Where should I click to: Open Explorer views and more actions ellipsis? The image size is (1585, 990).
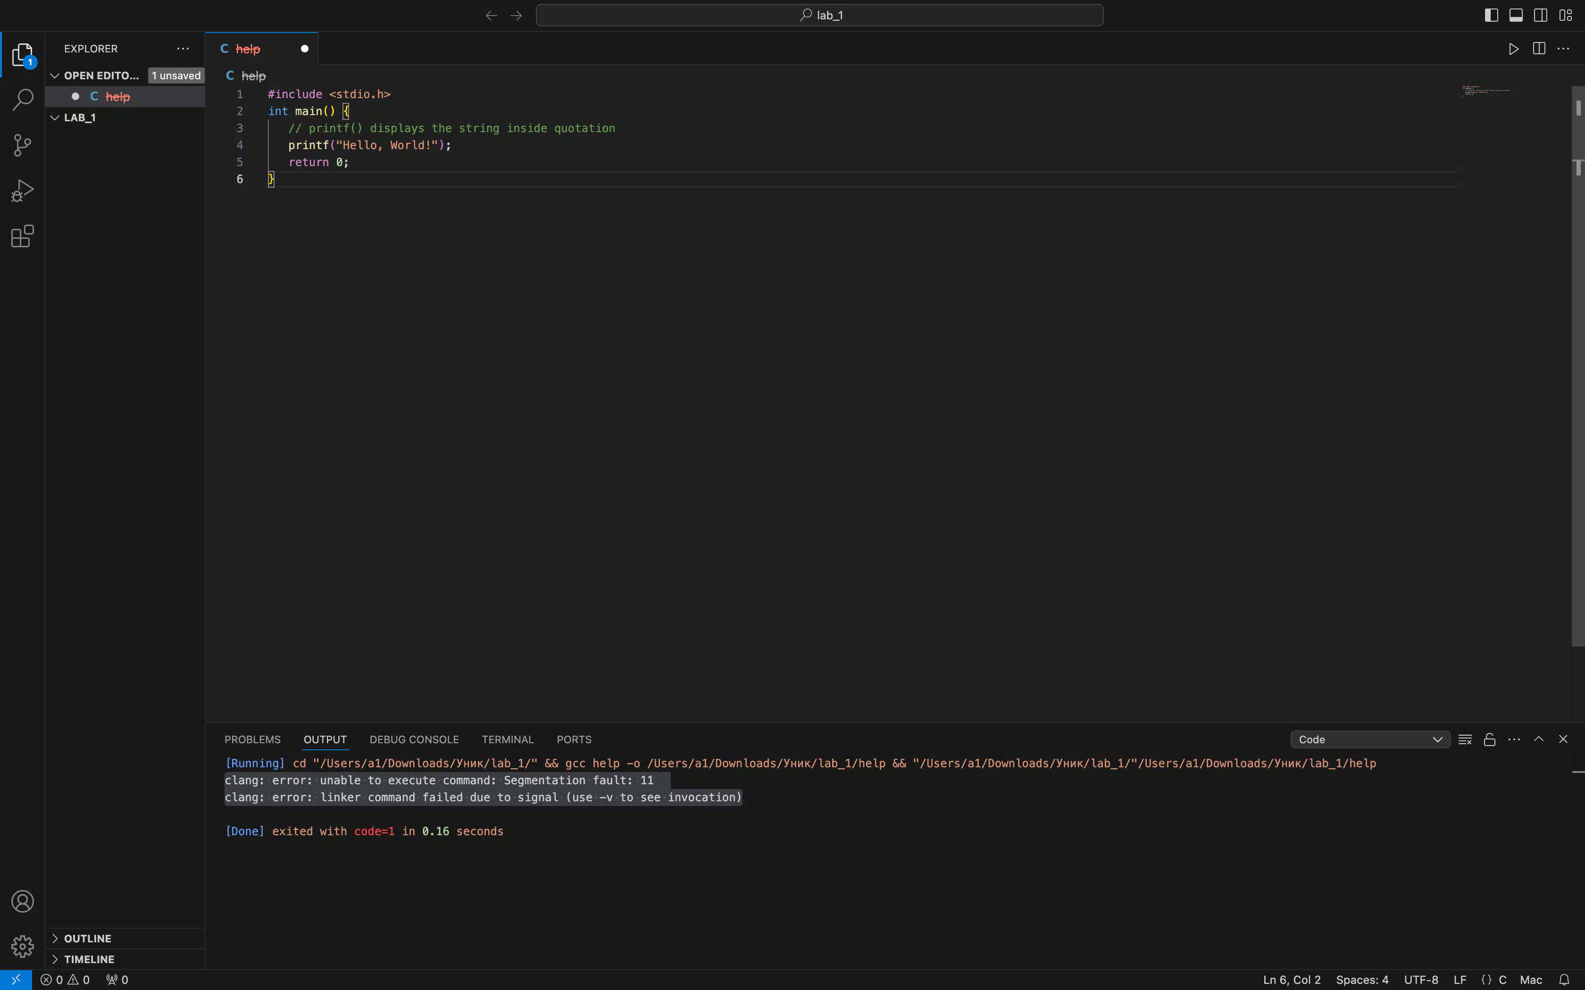click(183, 49)
